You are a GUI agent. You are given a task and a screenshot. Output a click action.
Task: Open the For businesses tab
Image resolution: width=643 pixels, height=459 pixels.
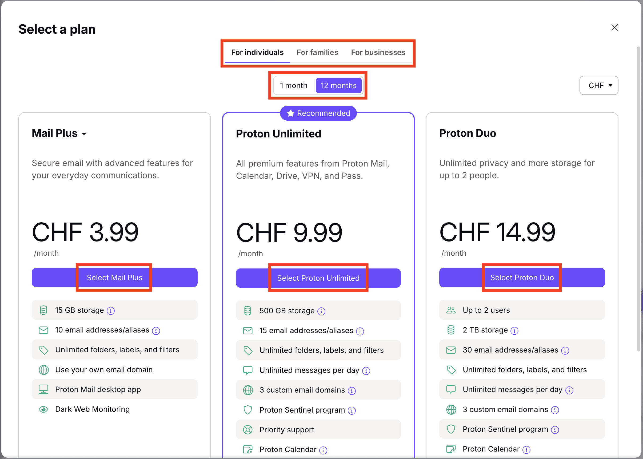click(378, 52)
